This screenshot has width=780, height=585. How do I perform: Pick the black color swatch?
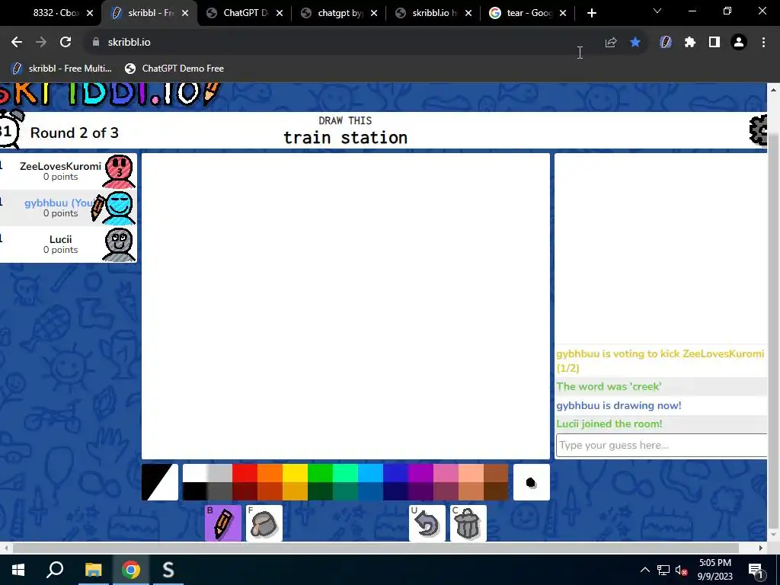point(195,491)
